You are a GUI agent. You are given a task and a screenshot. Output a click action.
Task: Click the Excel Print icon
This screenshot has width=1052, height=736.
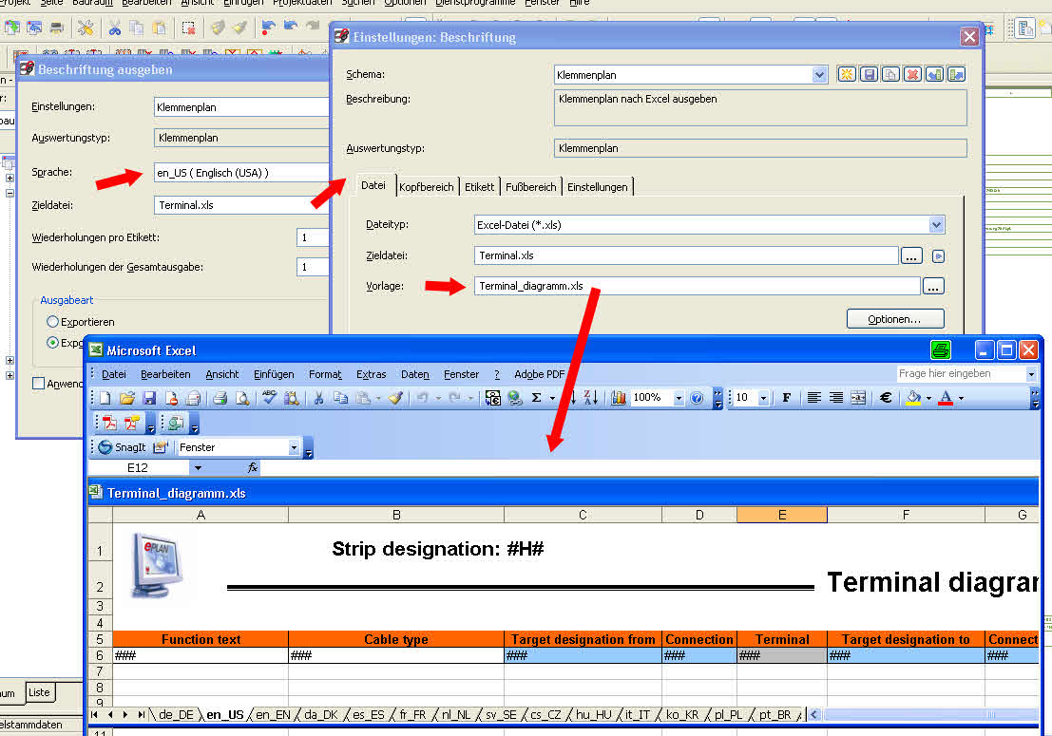[220, 398]
